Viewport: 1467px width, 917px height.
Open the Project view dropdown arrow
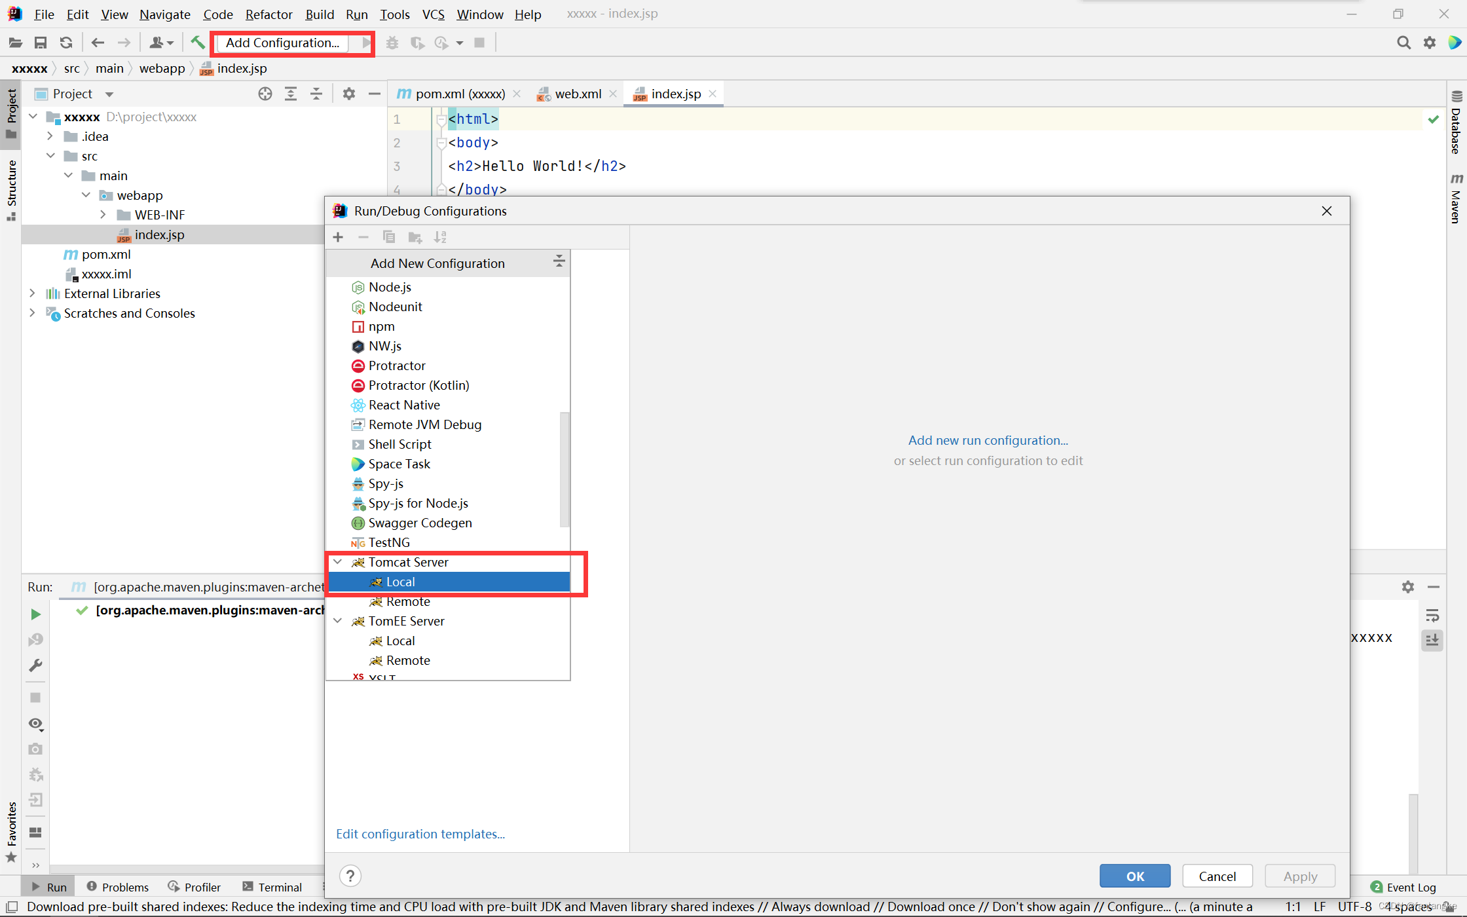tap(109, 94)
